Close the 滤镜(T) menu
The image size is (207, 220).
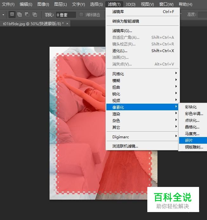point(114,4)
